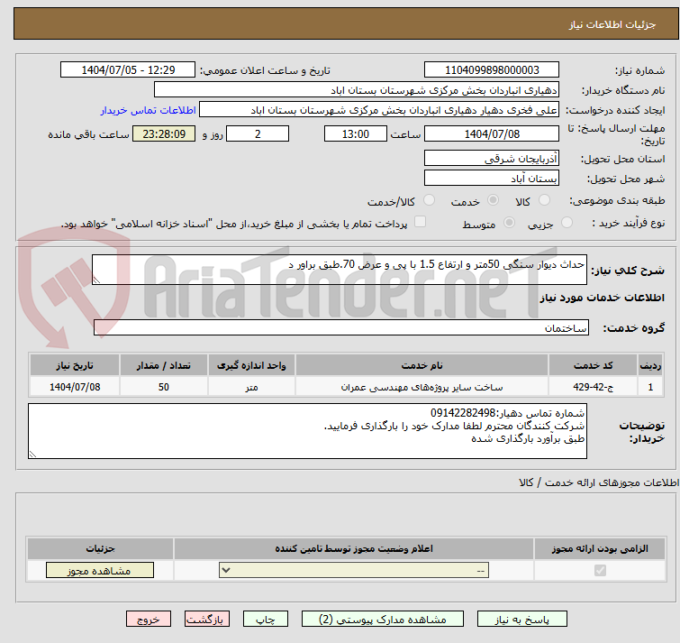Viewport: 680px width, 643px height.
Task: Click the delivery city بستان آباد field
Action: pyautogui.click(x=492, y=178)
